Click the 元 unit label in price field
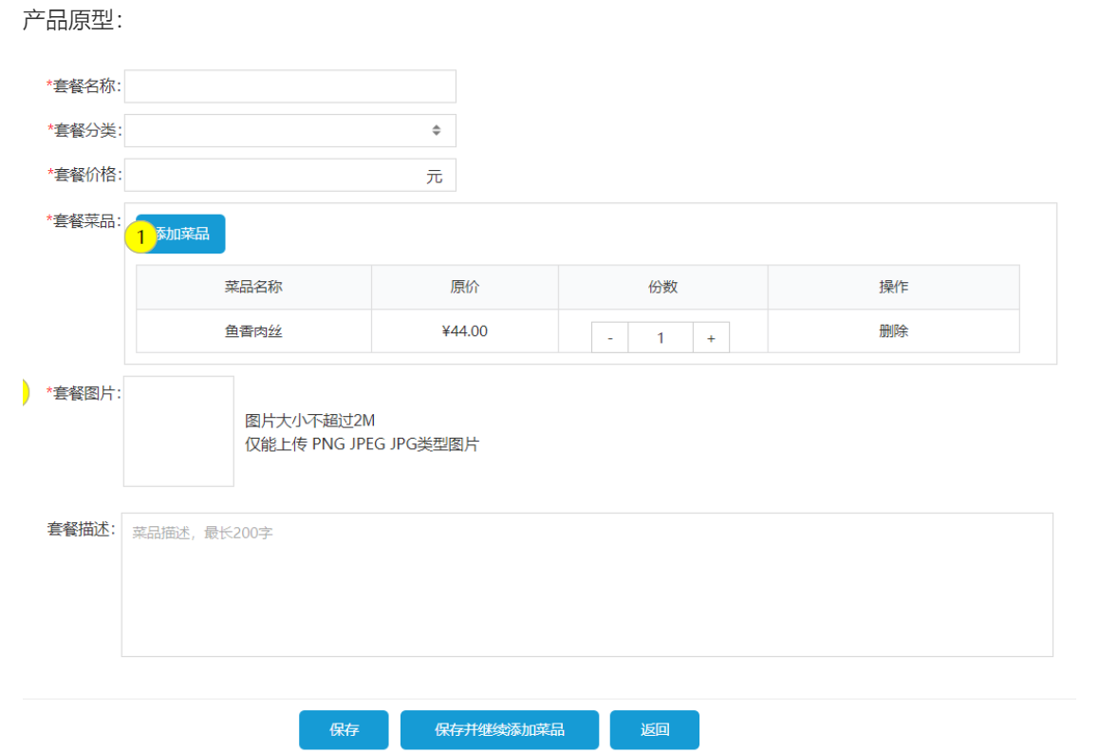The width and height of the screenshot is (1099, 753). (435, 177)
